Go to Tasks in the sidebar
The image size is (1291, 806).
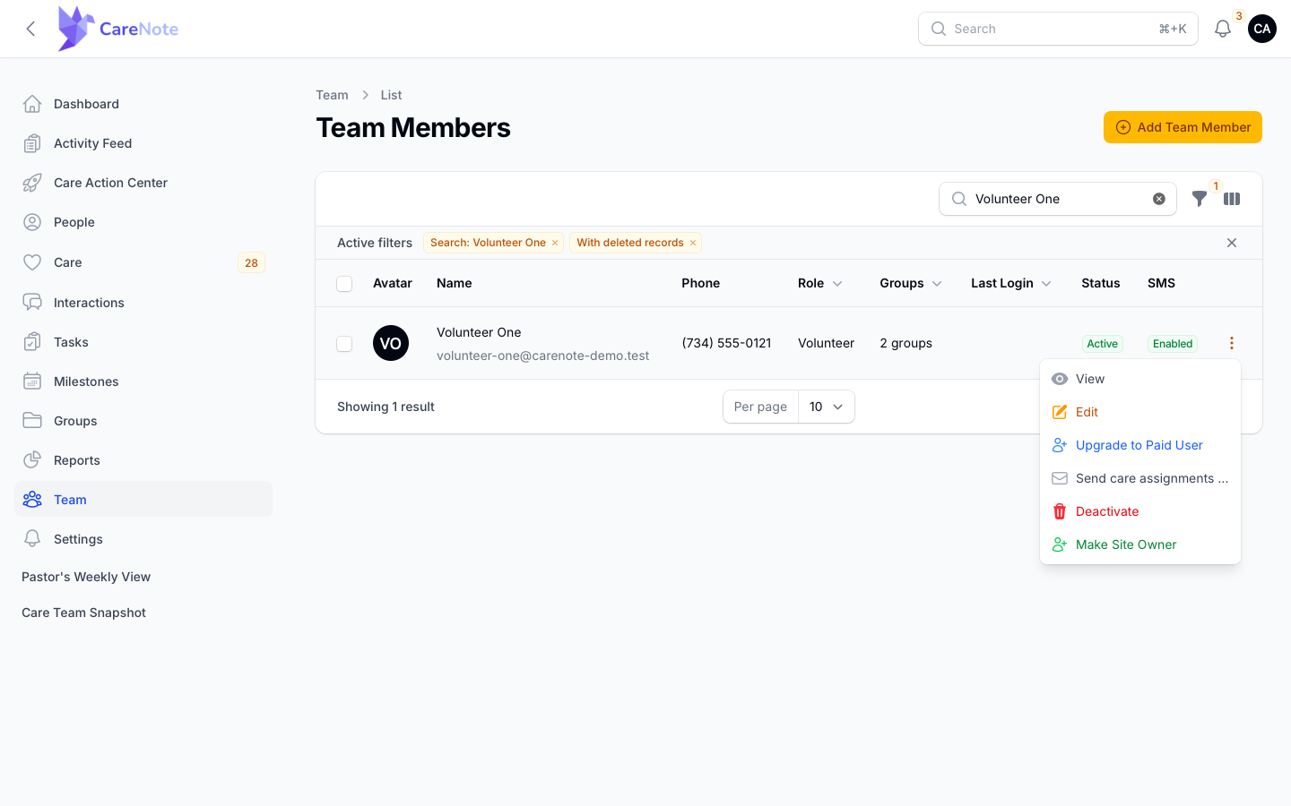(143, 342)
